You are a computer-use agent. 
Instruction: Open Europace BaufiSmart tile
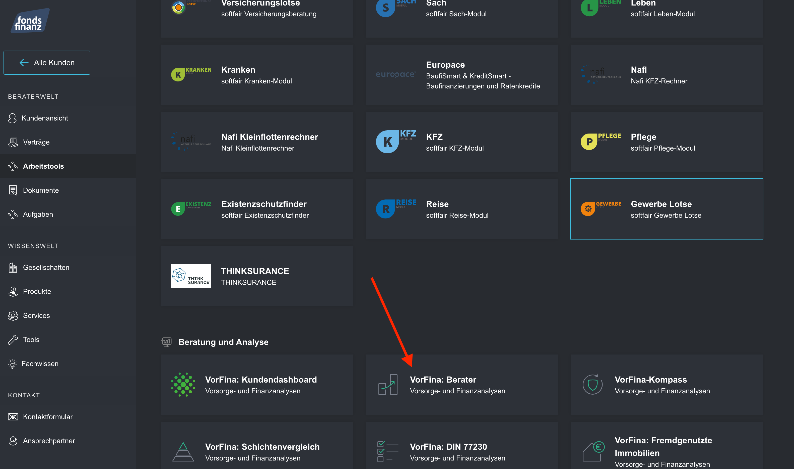pos(461,75)
